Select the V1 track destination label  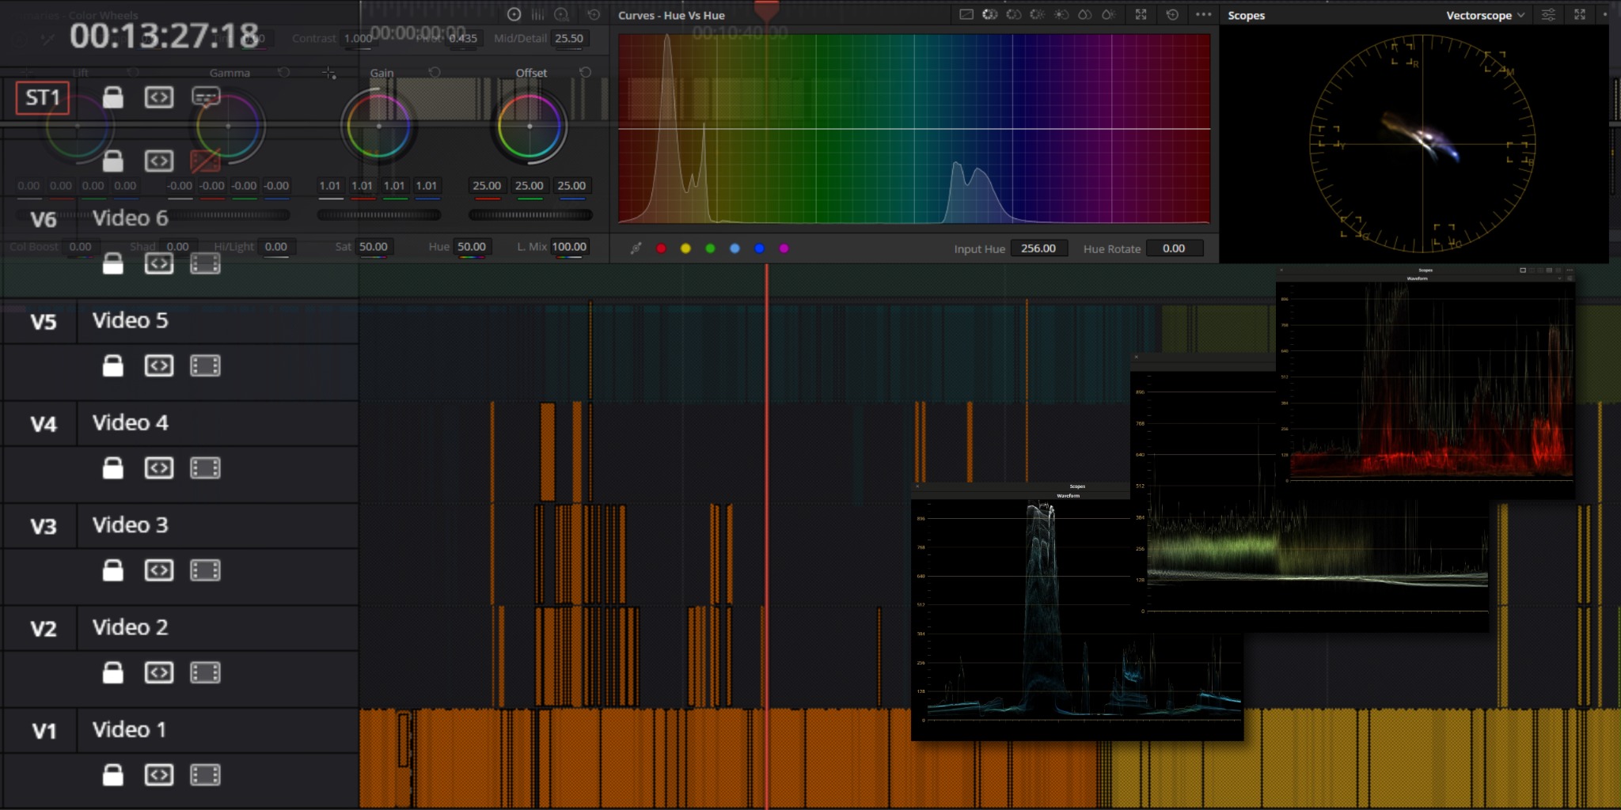(44, 731)
